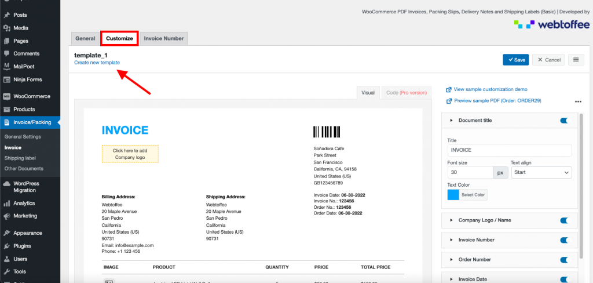Open the Comments bubble icon

(x=6, y=54)
